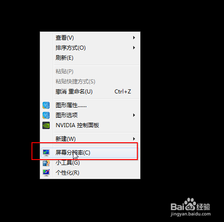Click the 新建(W) menu label
The height and width of the screenshot is (222, 224).
tap(66, 139)
